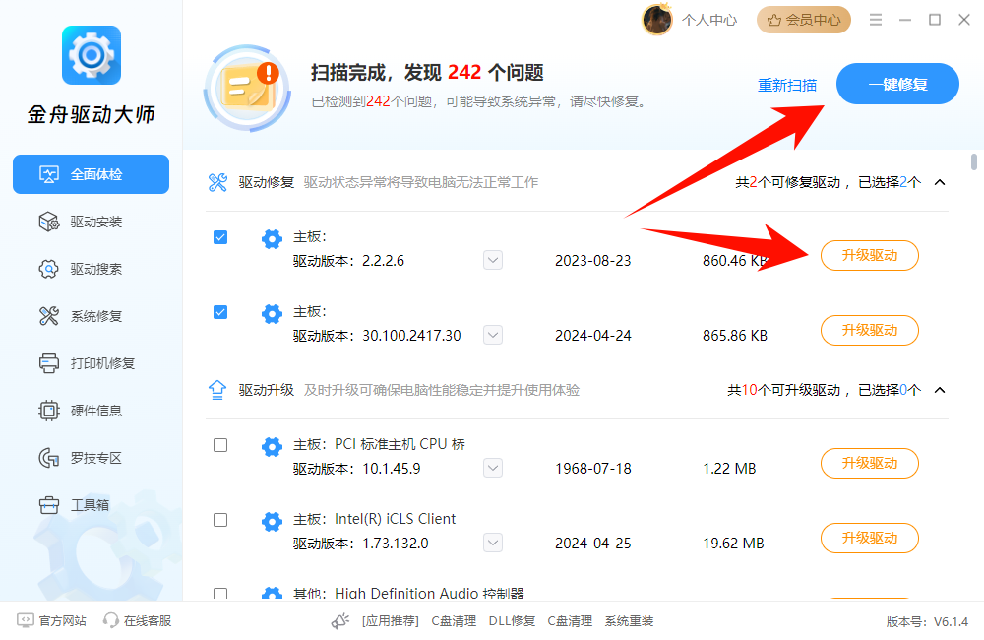This screenshot has height=640, width=984.
Task: Click the size value 19.62 MB
Action: [733, 544]
